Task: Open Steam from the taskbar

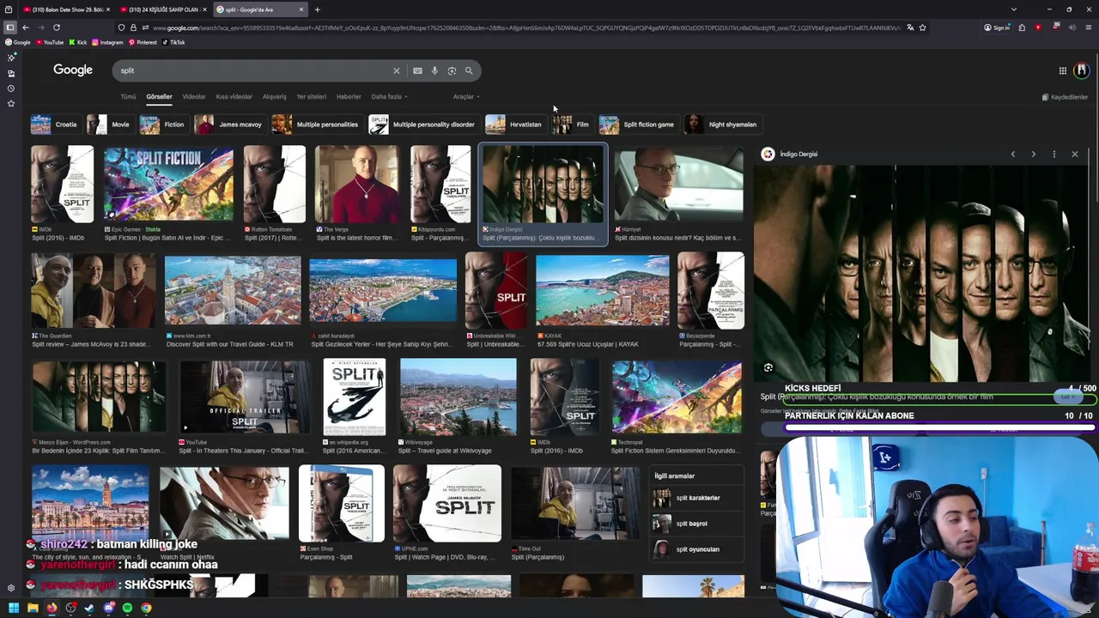Action: tap(89, 608)
